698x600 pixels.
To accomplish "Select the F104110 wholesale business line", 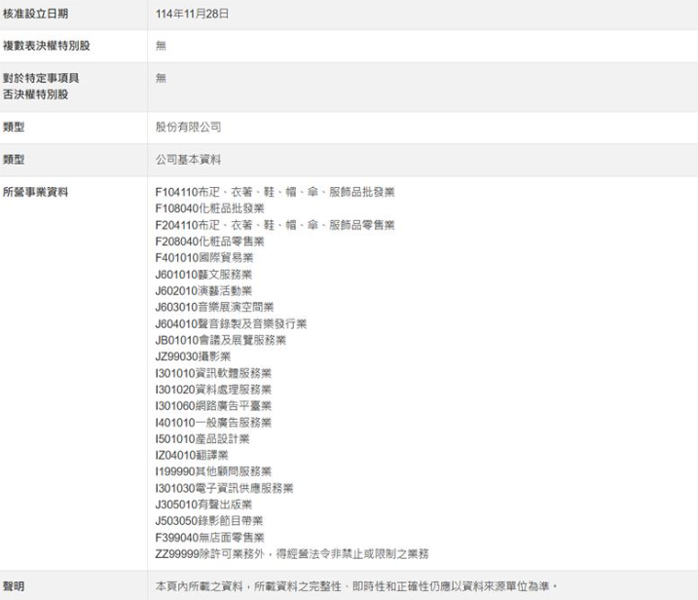I will (275, 192).
